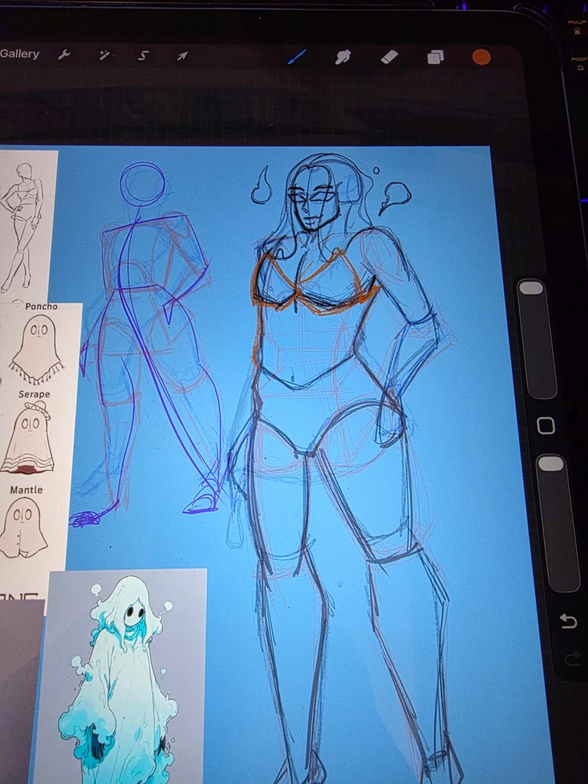The image size is (588, 784).
Task: Select the Brush tool
Action: [x=296, y=57]
